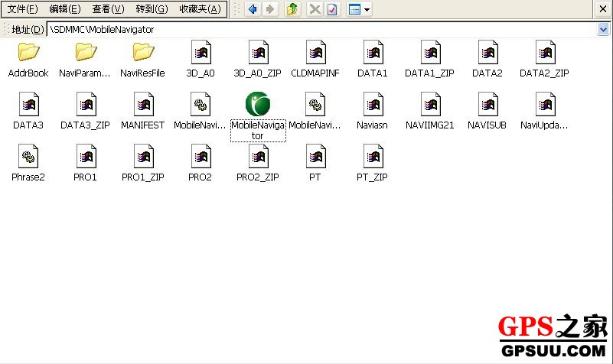Click the Views toolbar button

[x=354, y=9]
